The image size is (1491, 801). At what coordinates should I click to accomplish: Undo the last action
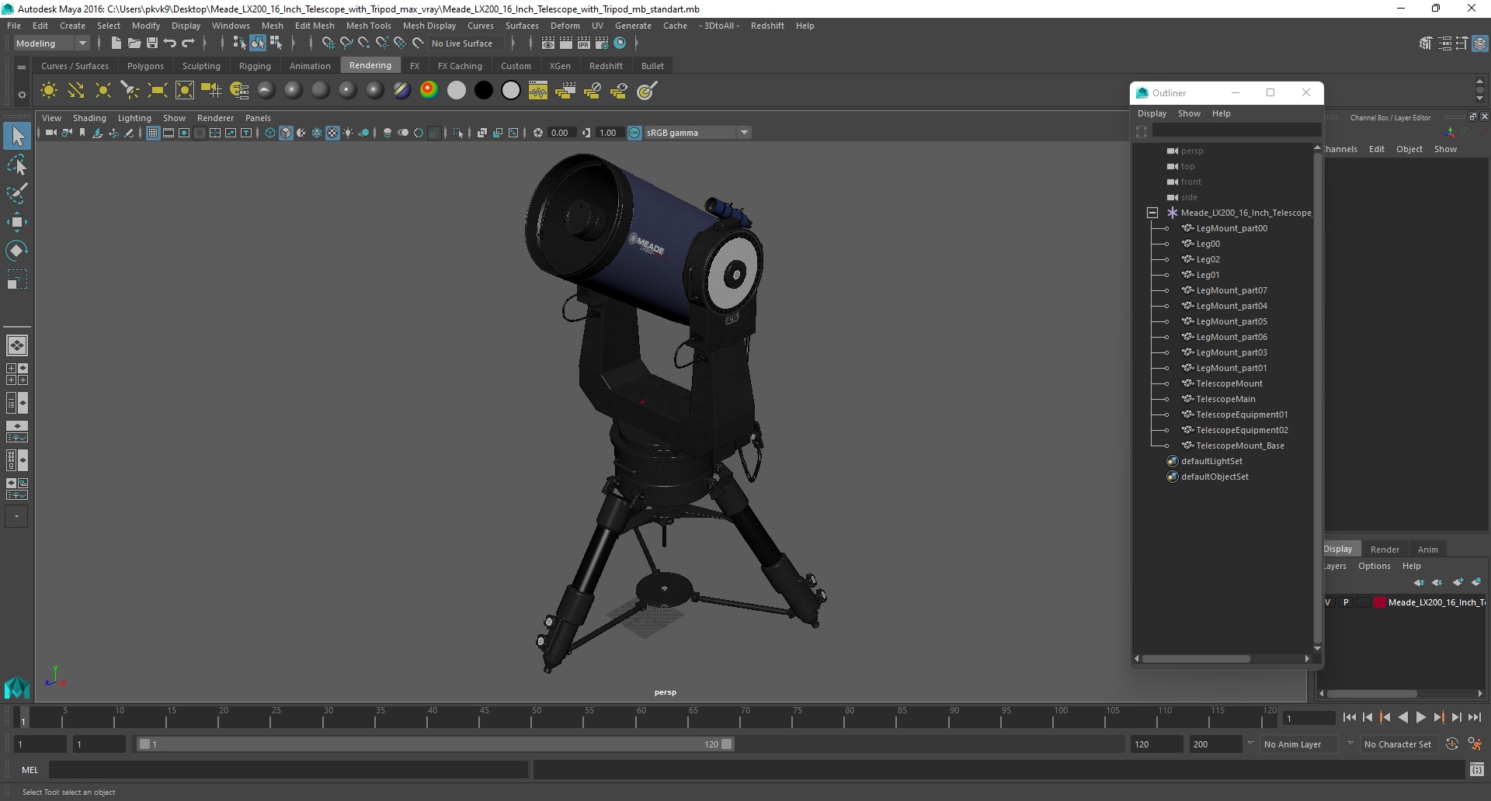[170, 43]
